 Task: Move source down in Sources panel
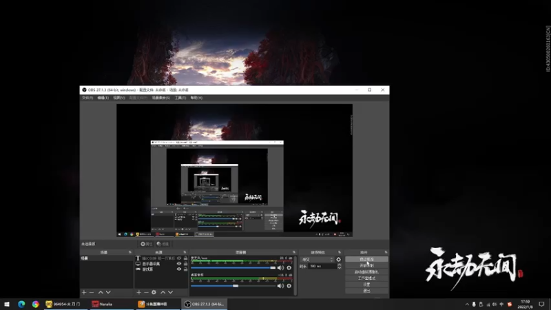tap(170, 292)
